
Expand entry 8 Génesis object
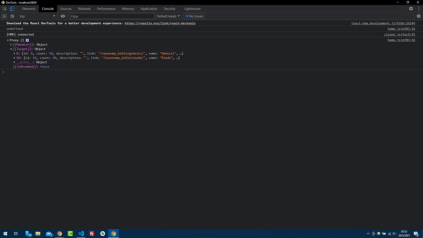click(x=14, y=53)
